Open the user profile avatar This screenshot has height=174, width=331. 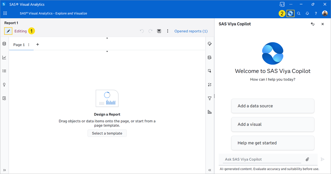click(x=325, y=13)
